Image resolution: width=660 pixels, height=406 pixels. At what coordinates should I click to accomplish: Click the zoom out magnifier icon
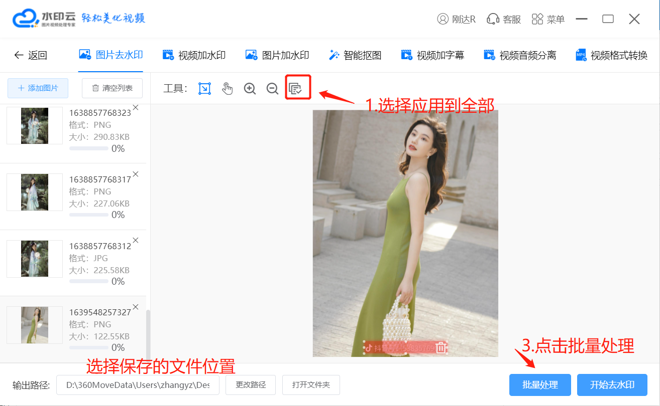tap(272, 89)
